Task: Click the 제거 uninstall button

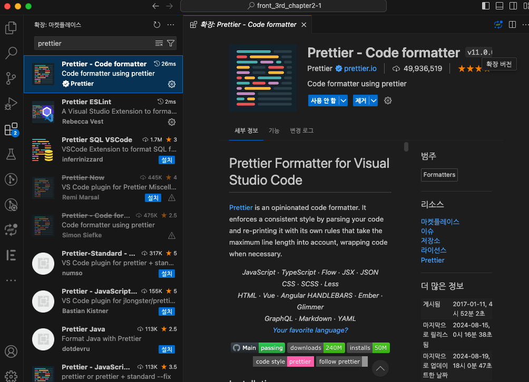Action: tap(361, 100)
